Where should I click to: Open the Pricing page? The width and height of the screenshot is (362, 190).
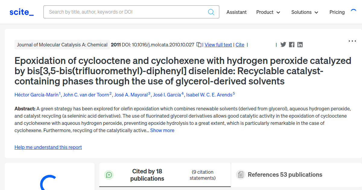coord(337,12)
